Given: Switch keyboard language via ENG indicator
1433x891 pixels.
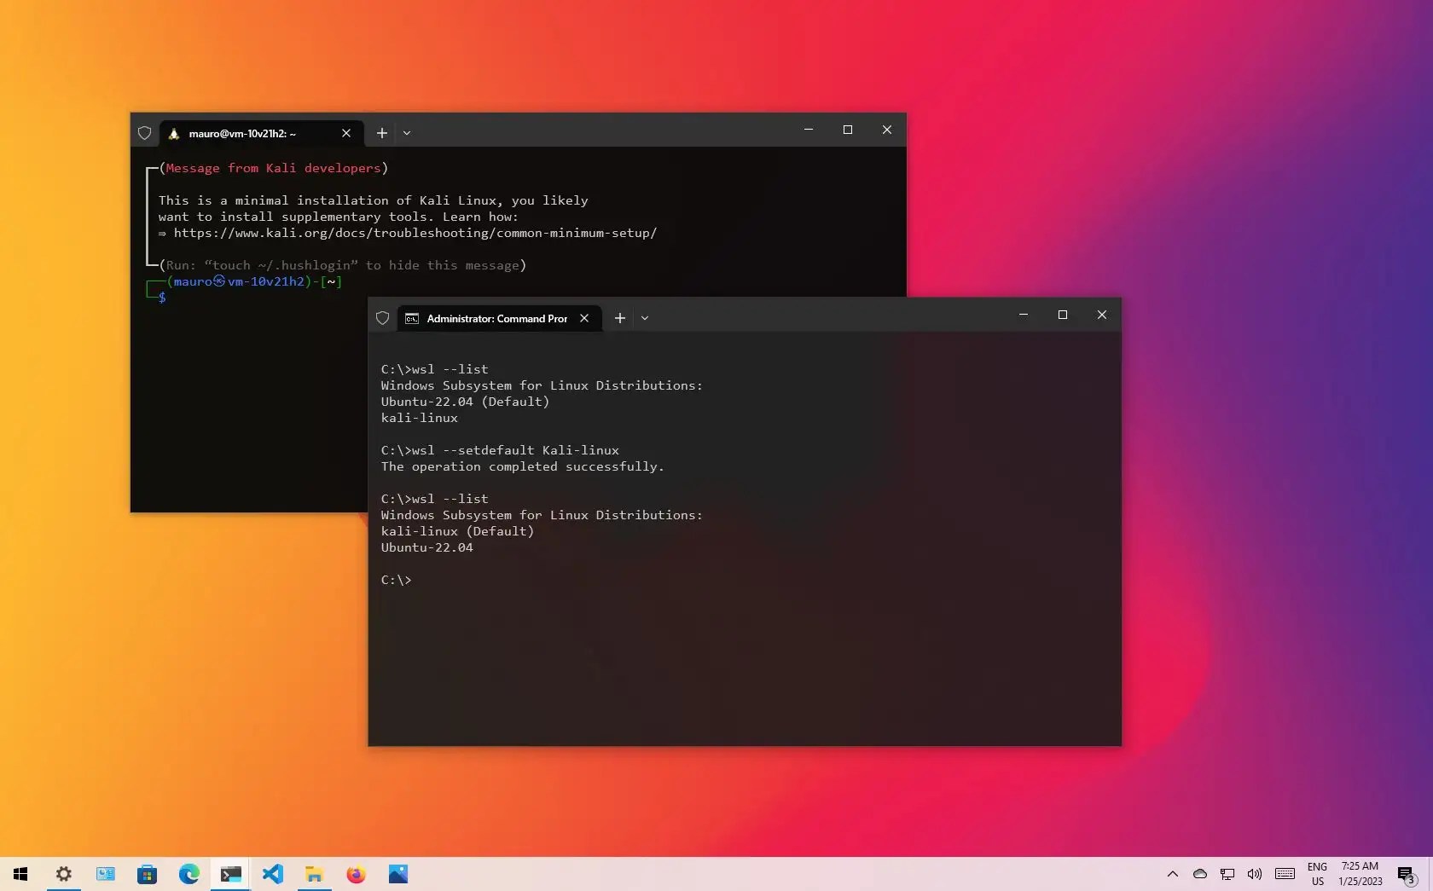Looking at the screenshot, I should click(1317, 875).
